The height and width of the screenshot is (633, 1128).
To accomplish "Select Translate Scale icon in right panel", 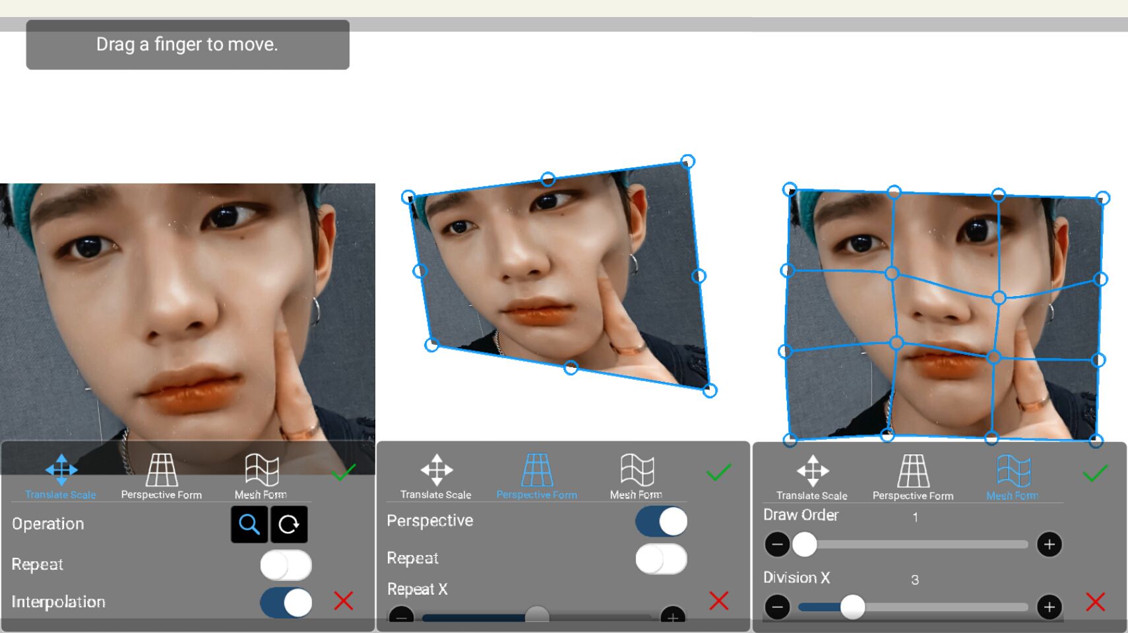I will (x=813, y=471).
